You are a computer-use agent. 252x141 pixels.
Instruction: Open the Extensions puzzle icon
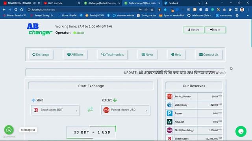click(230, 9)
